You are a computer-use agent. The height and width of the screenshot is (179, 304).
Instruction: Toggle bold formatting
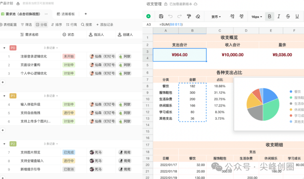[x=269, y=17]
